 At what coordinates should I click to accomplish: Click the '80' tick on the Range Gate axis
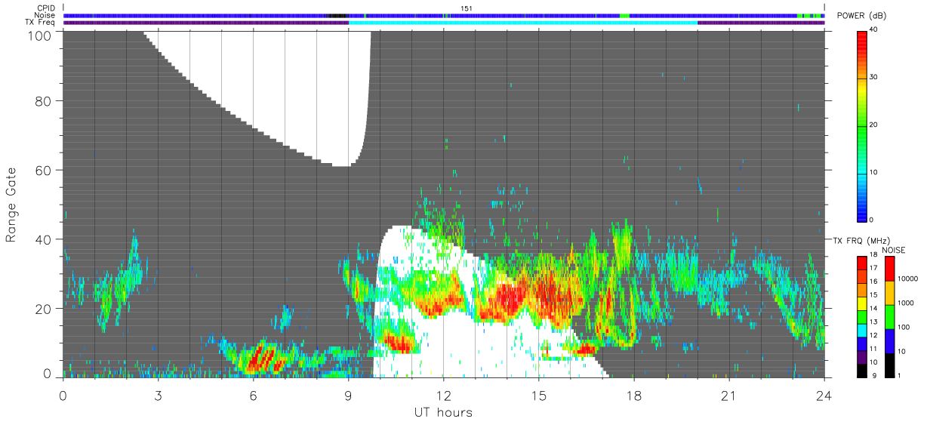44,100
